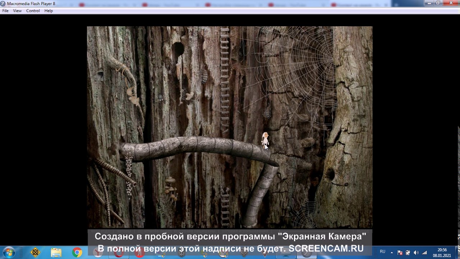This screenshot has height=259, width=460.
Task: Show hidden tray icons arrow
Action: click(392, 253)
